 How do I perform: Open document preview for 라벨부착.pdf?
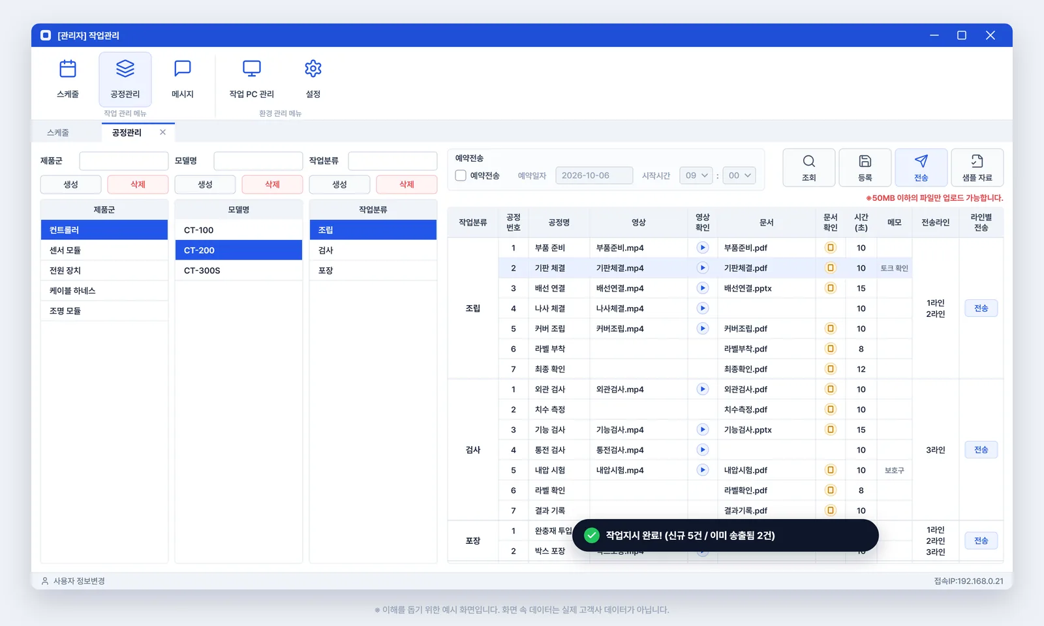(x=831, y=349)
